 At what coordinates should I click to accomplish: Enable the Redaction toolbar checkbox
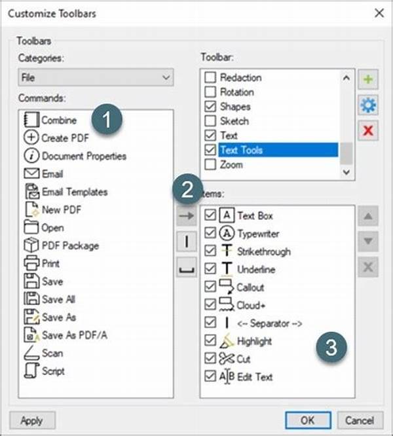click(210, 78)
